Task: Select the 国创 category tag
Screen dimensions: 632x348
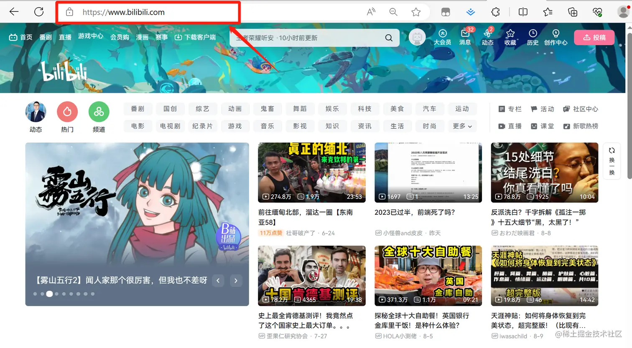Action: pyautogui.click(x=170, y=109)
